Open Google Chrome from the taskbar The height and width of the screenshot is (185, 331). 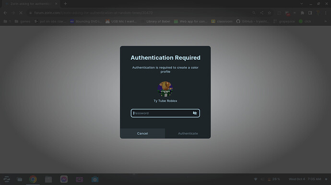[x=33, y=179]
